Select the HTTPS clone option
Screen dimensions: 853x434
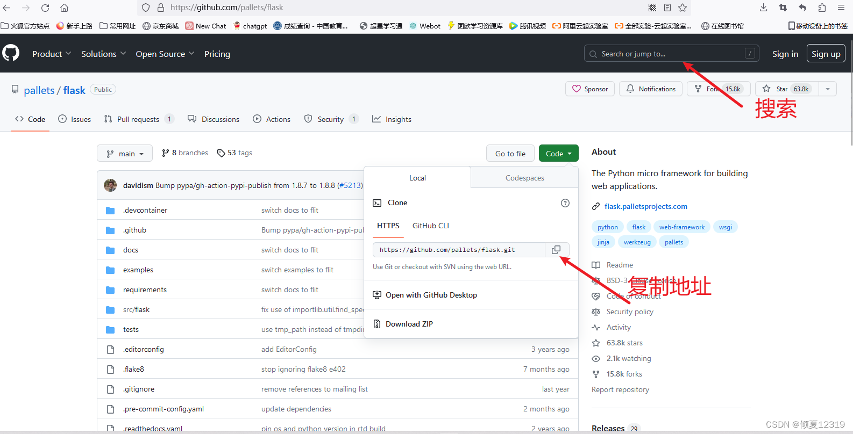388,226
